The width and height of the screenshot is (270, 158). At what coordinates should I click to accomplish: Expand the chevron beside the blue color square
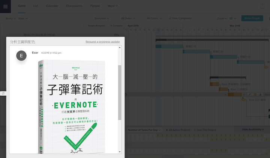point(235,19)
